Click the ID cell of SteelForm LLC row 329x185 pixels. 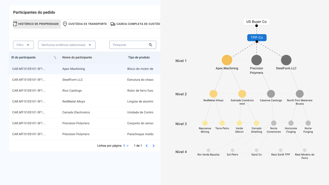pyautogui.click(x=29, y=80)
